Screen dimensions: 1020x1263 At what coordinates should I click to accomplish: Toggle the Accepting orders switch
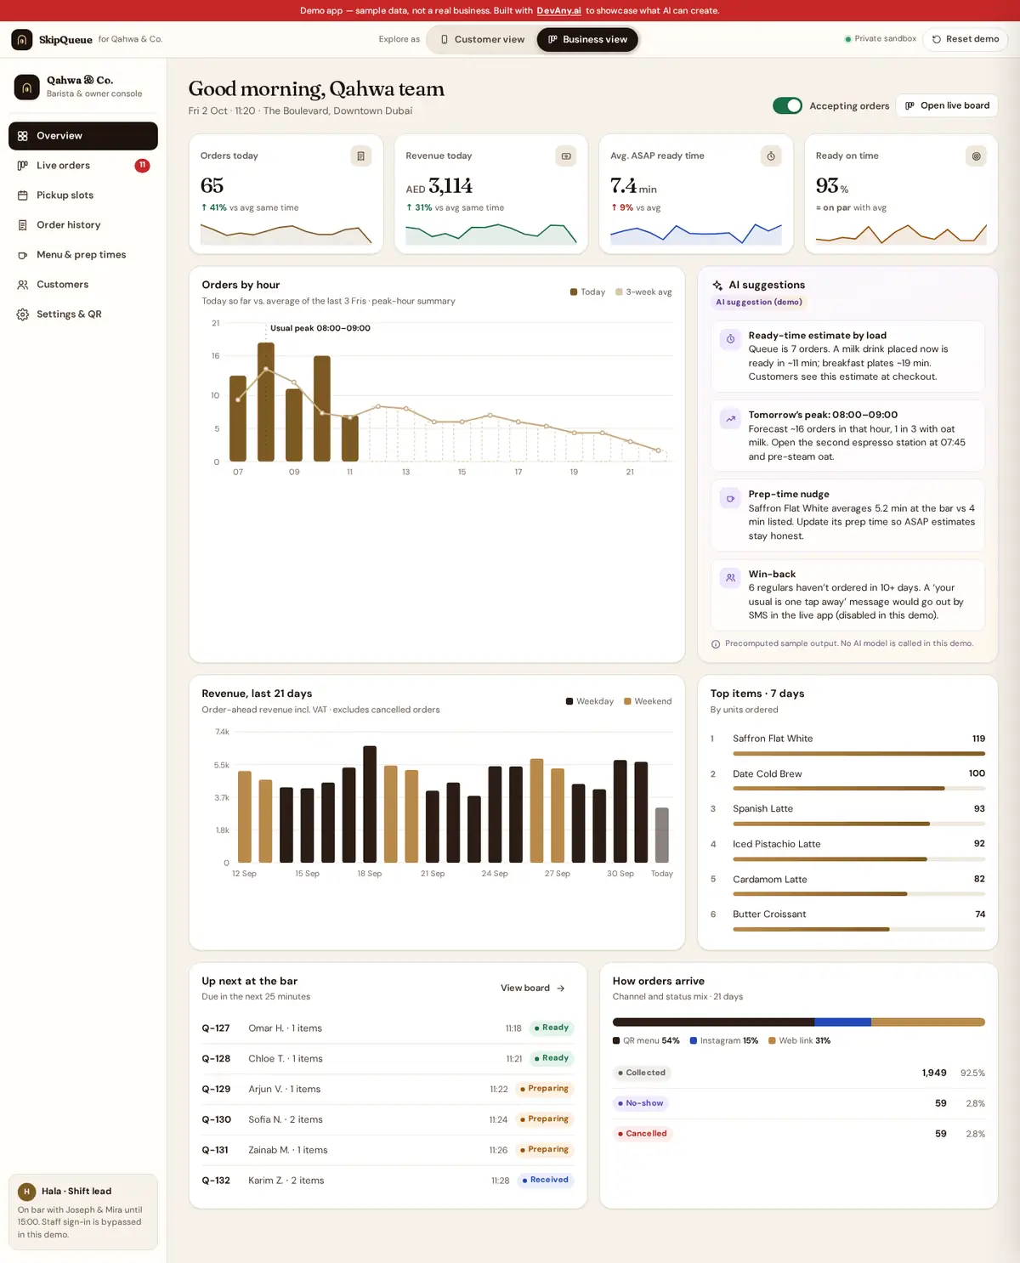point(787,105)
